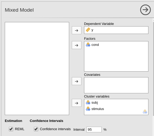Screen dimensions: 154x136
Task: Click the Dependent Variable label
Action: click(x=99, y=24)
